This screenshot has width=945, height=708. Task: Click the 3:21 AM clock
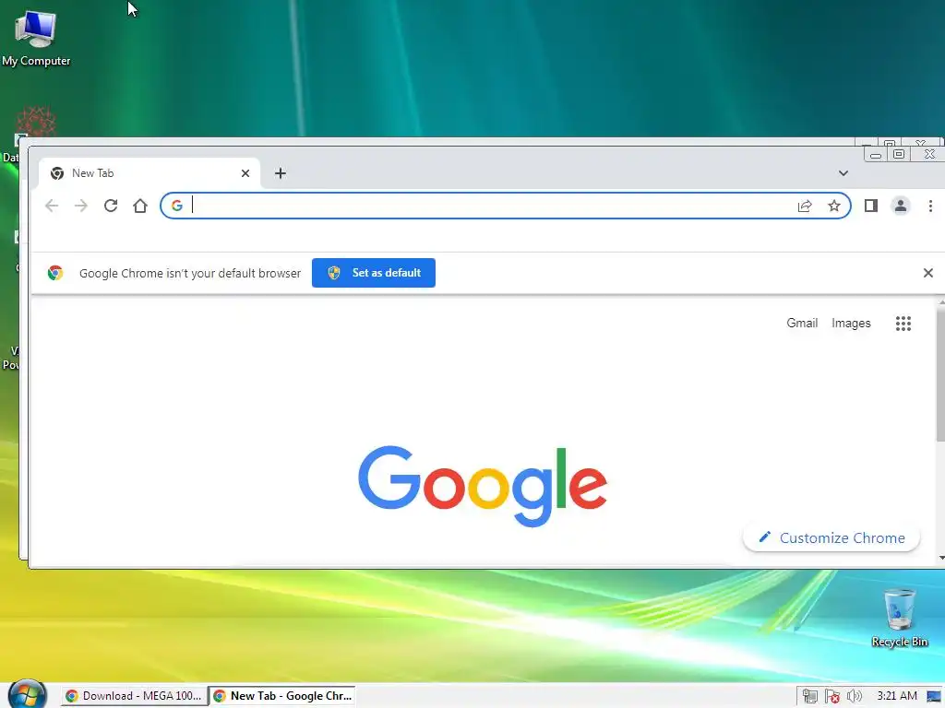coord(897,696)
